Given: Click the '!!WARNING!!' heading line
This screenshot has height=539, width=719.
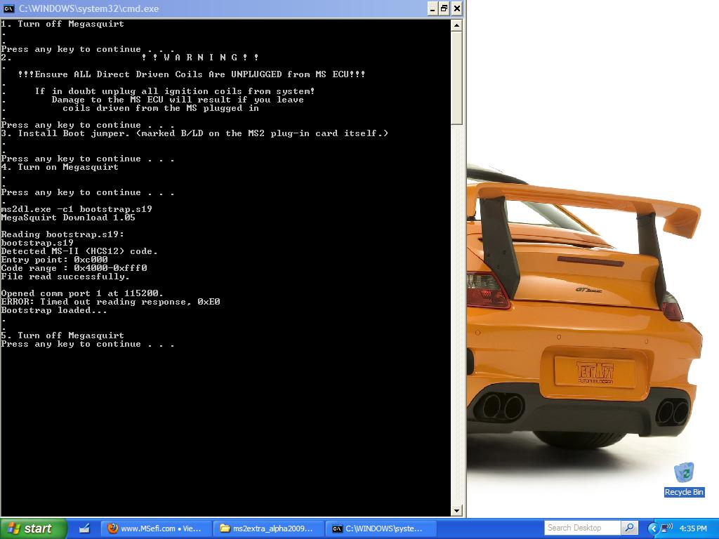Looking at the screenshot, I should point(200,58).
